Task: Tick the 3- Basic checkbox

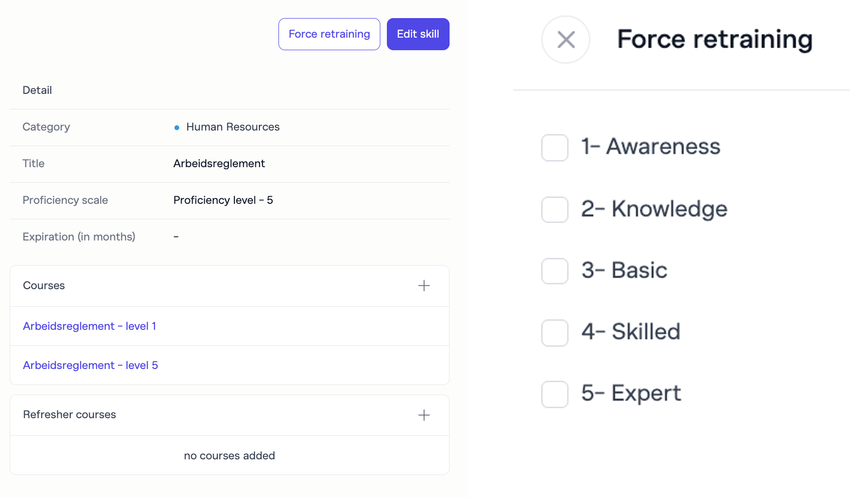Action: click(x=555, y=271)
